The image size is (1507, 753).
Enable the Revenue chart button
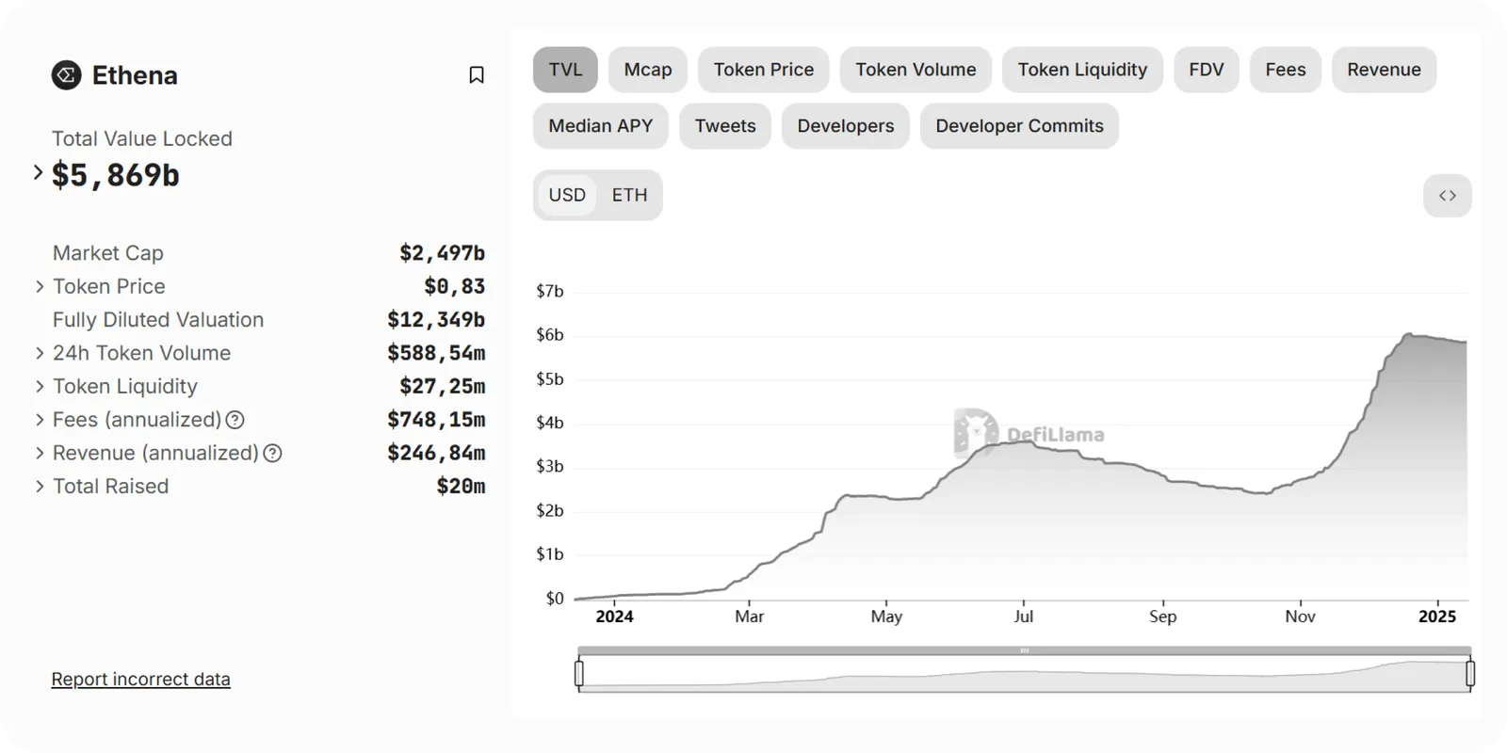pyautogui.click(x=1384, y=70)
